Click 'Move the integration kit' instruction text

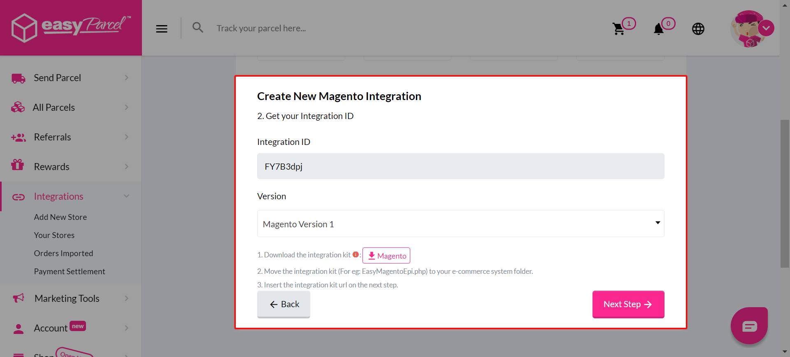(x=395, y=271)
